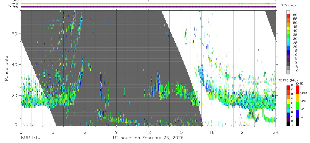Click the light gray bottom segment of ELEV bar
Screen dimensions: 310x143
click(288, 72)
